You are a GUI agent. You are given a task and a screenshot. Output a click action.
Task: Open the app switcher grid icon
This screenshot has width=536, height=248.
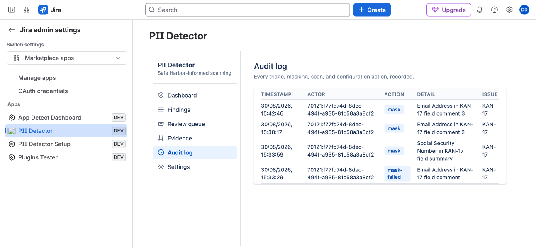pyautogui.click(x=27, y=10)
